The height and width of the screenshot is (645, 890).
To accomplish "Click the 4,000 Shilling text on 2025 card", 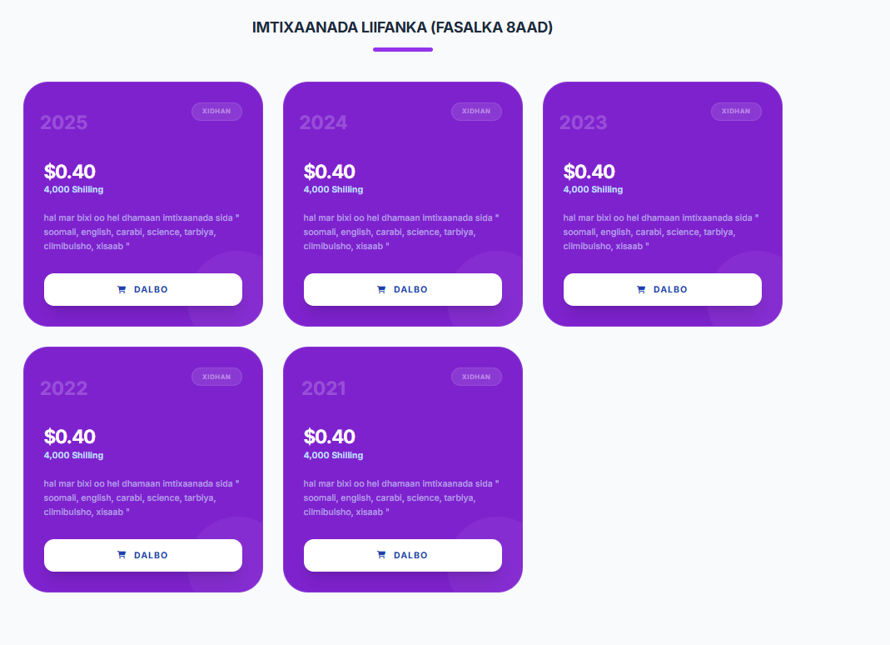I will click(x=74, y=189).
